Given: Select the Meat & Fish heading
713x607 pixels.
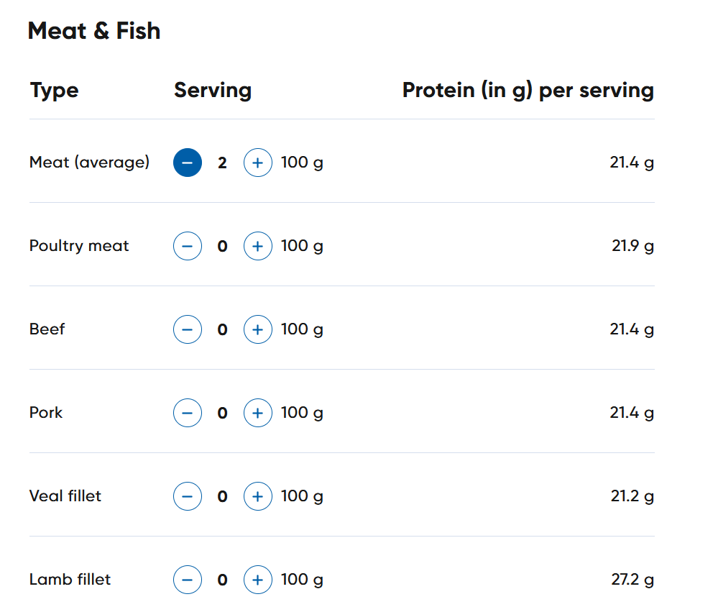Looking at the screenshot, I should point(94,31).
